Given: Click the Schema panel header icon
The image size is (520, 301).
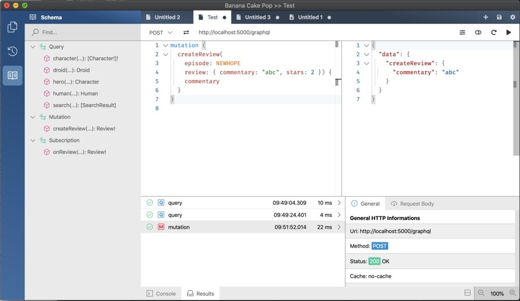Looking at the screenshot, I should point(32,17).
